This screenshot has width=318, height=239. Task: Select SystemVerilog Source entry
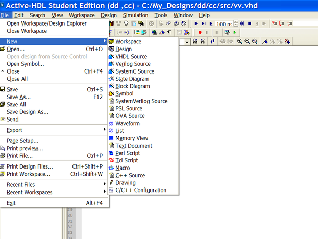coord(143,101)
